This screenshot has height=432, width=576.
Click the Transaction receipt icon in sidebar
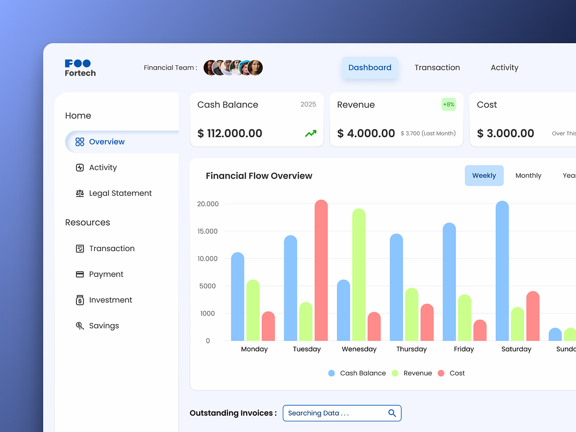80,249
